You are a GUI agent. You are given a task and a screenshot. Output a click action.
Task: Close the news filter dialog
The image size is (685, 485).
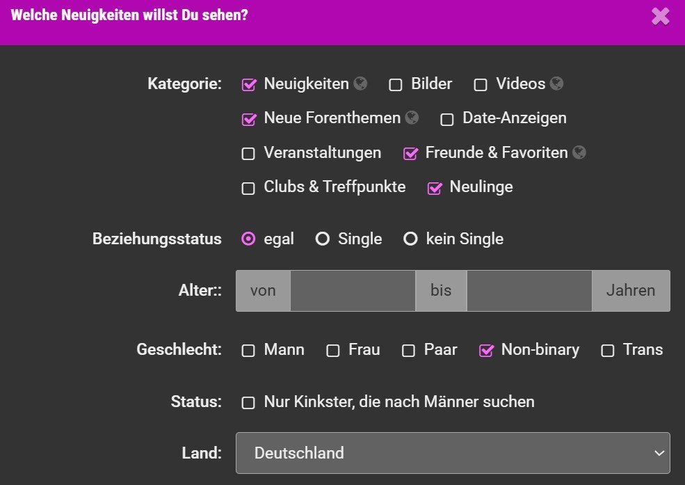click(x=660, y=16)
